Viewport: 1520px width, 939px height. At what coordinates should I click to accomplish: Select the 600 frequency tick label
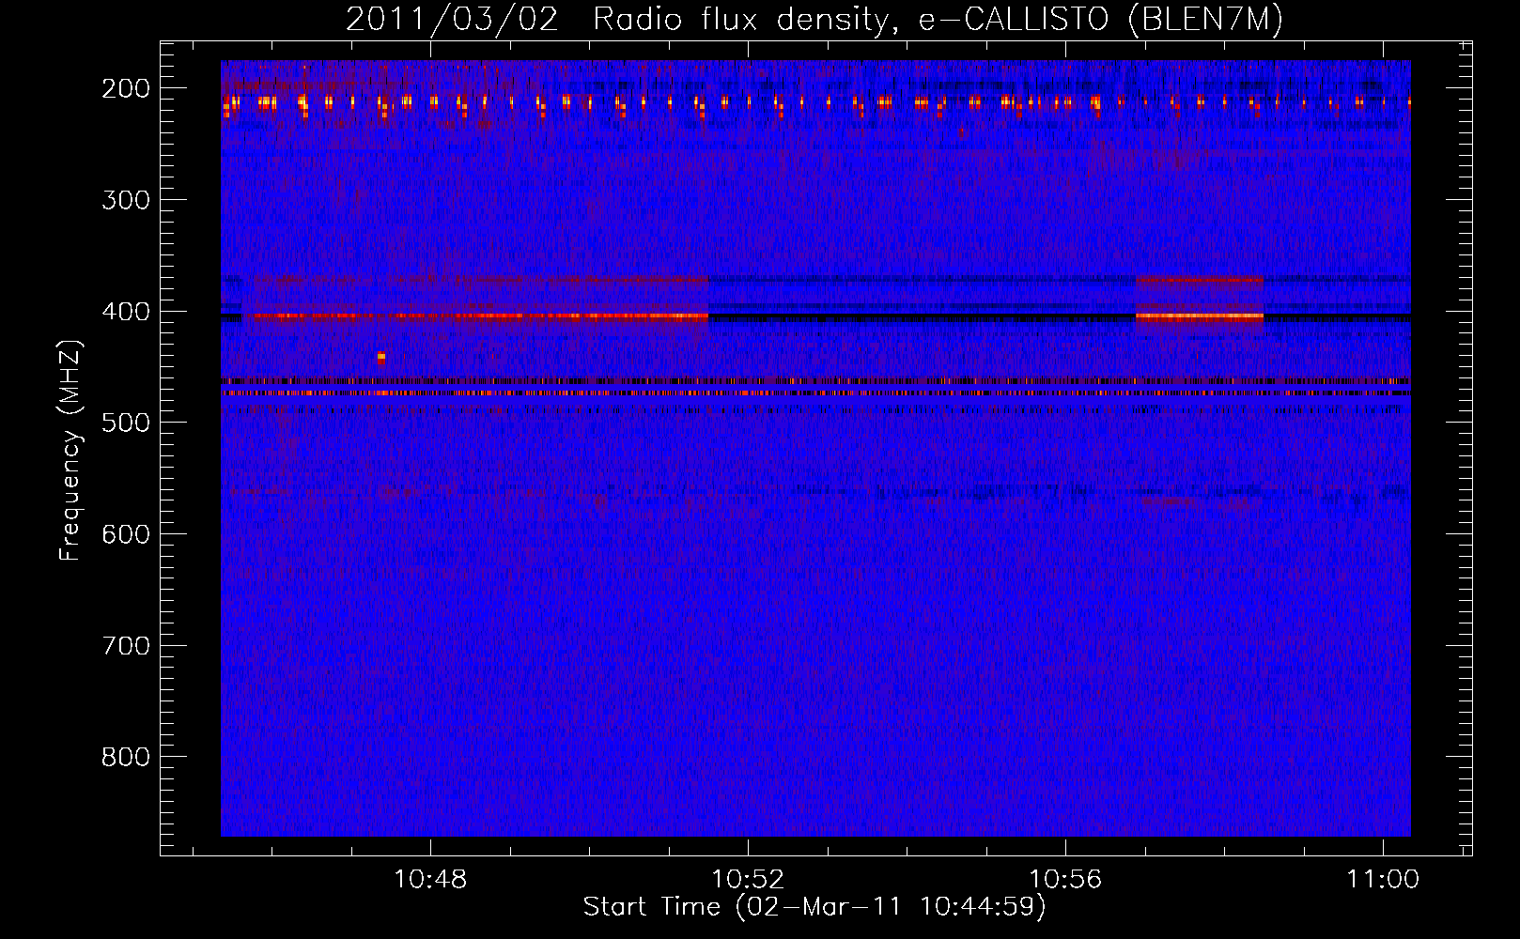[126, 534]
